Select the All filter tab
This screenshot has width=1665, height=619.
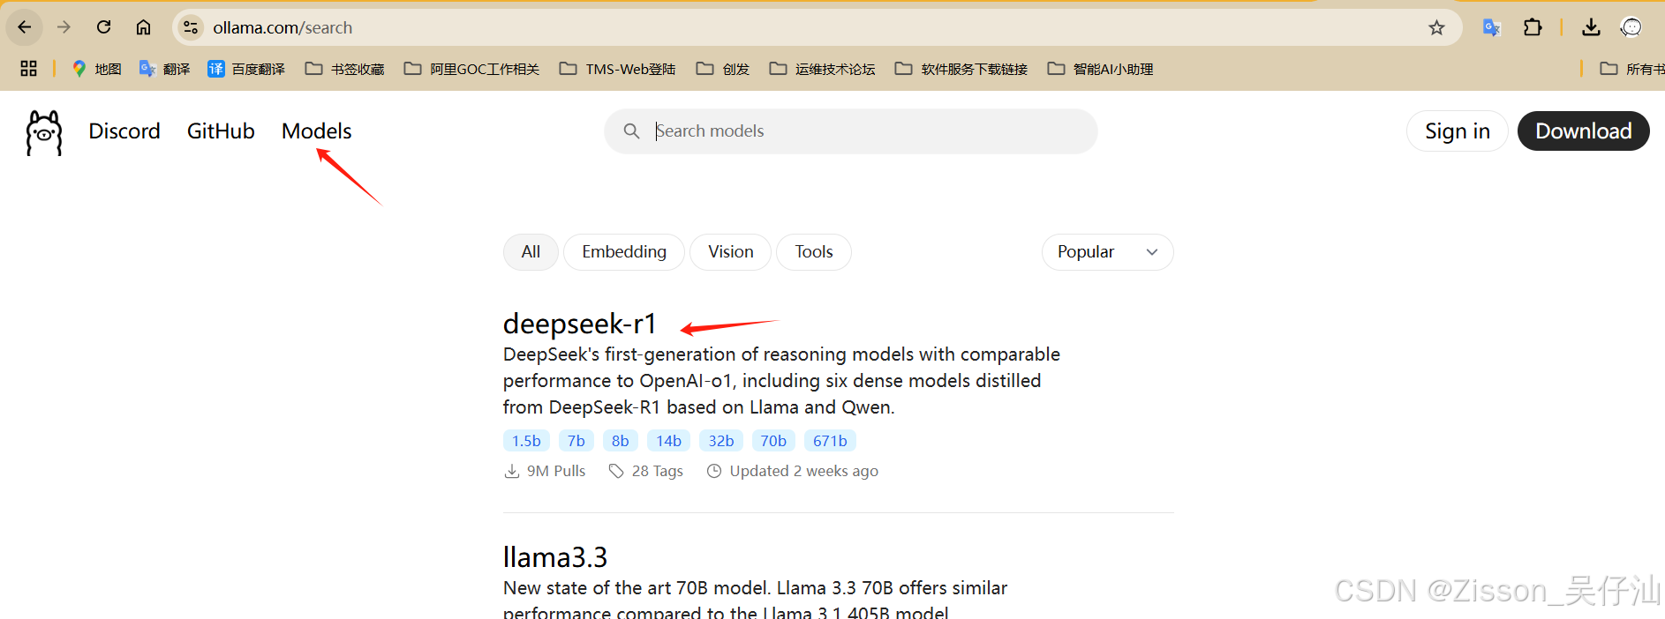coord(531,252)
